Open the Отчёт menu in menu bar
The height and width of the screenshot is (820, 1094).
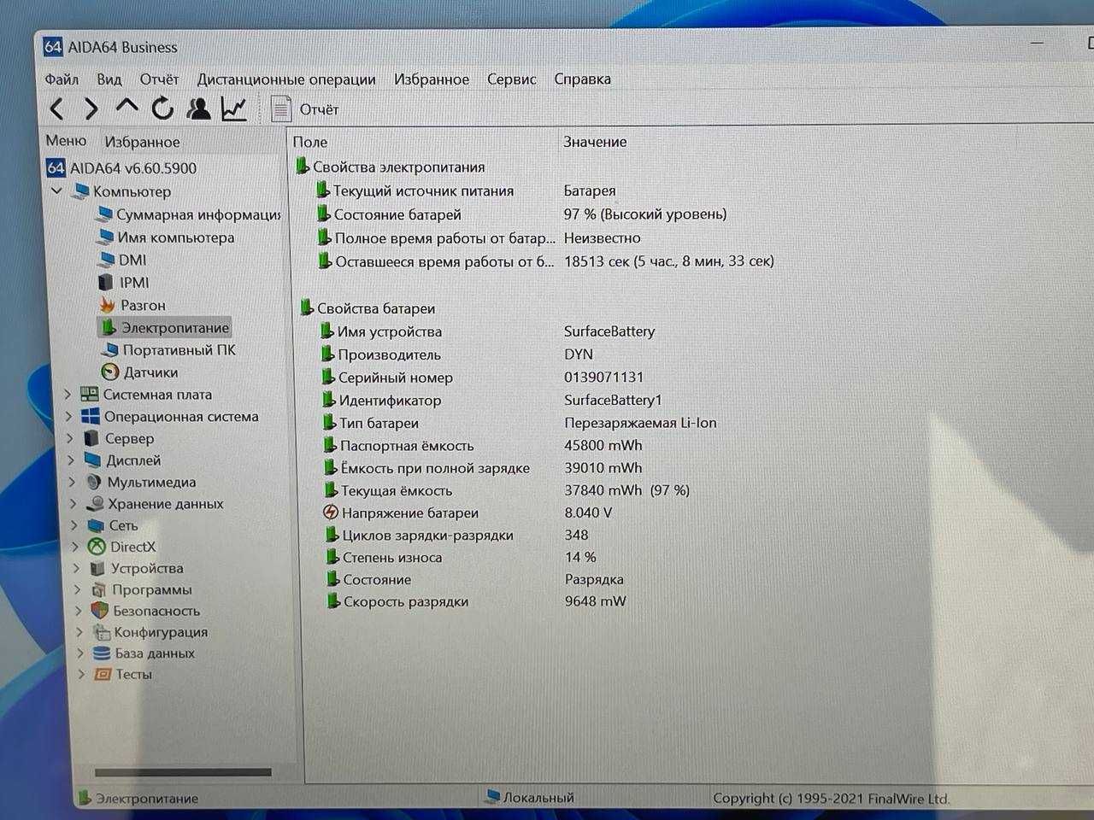[159, 79]
